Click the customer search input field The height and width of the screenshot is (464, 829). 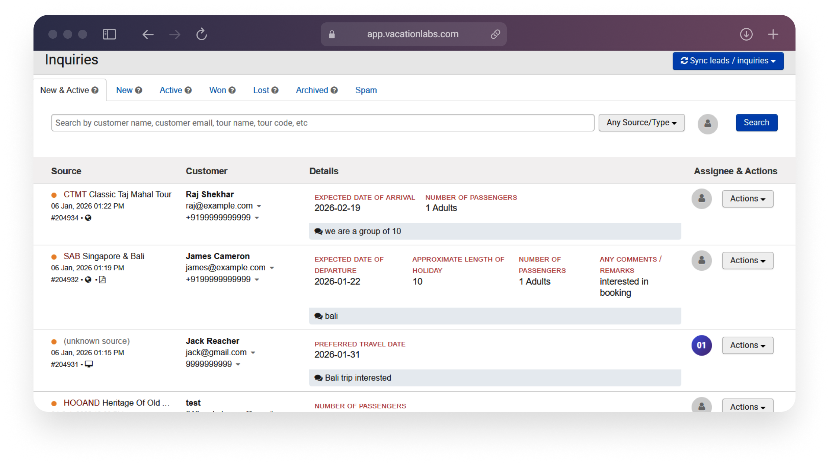click(x=322, y=123)
